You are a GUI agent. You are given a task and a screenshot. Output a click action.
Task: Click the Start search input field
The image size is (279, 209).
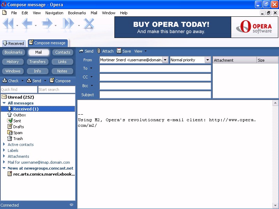coord(57,90)
